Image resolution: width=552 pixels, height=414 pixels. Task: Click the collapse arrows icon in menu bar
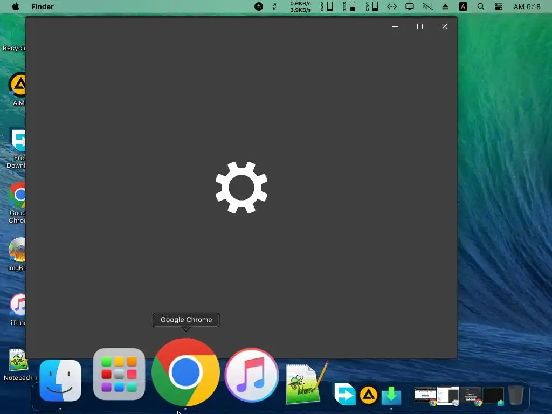coord(274,6)
